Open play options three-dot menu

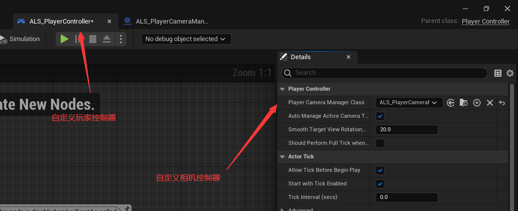click(x=120, y=39)
